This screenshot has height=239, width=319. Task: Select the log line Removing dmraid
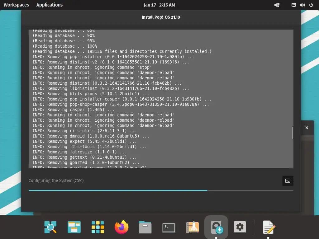coord(91,136)
